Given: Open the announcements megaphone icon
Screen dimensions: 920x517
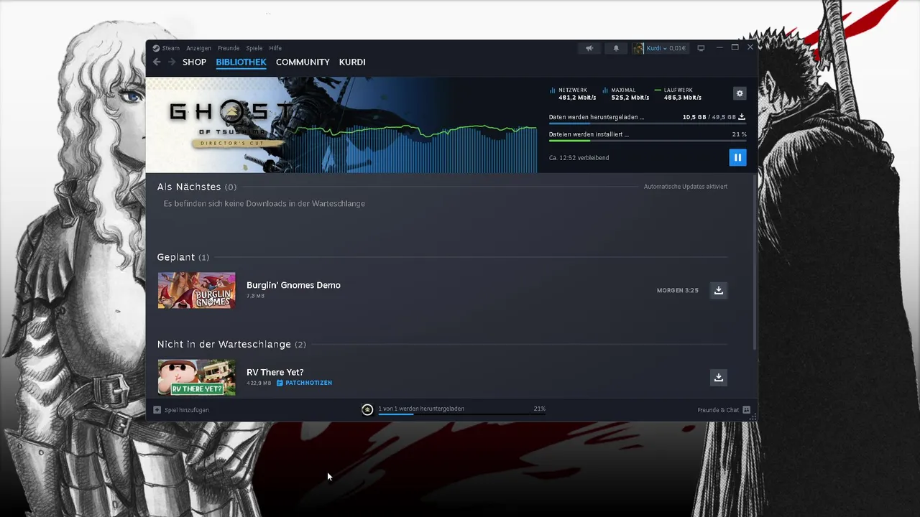Looking at the screenshot, I should 589,48.
